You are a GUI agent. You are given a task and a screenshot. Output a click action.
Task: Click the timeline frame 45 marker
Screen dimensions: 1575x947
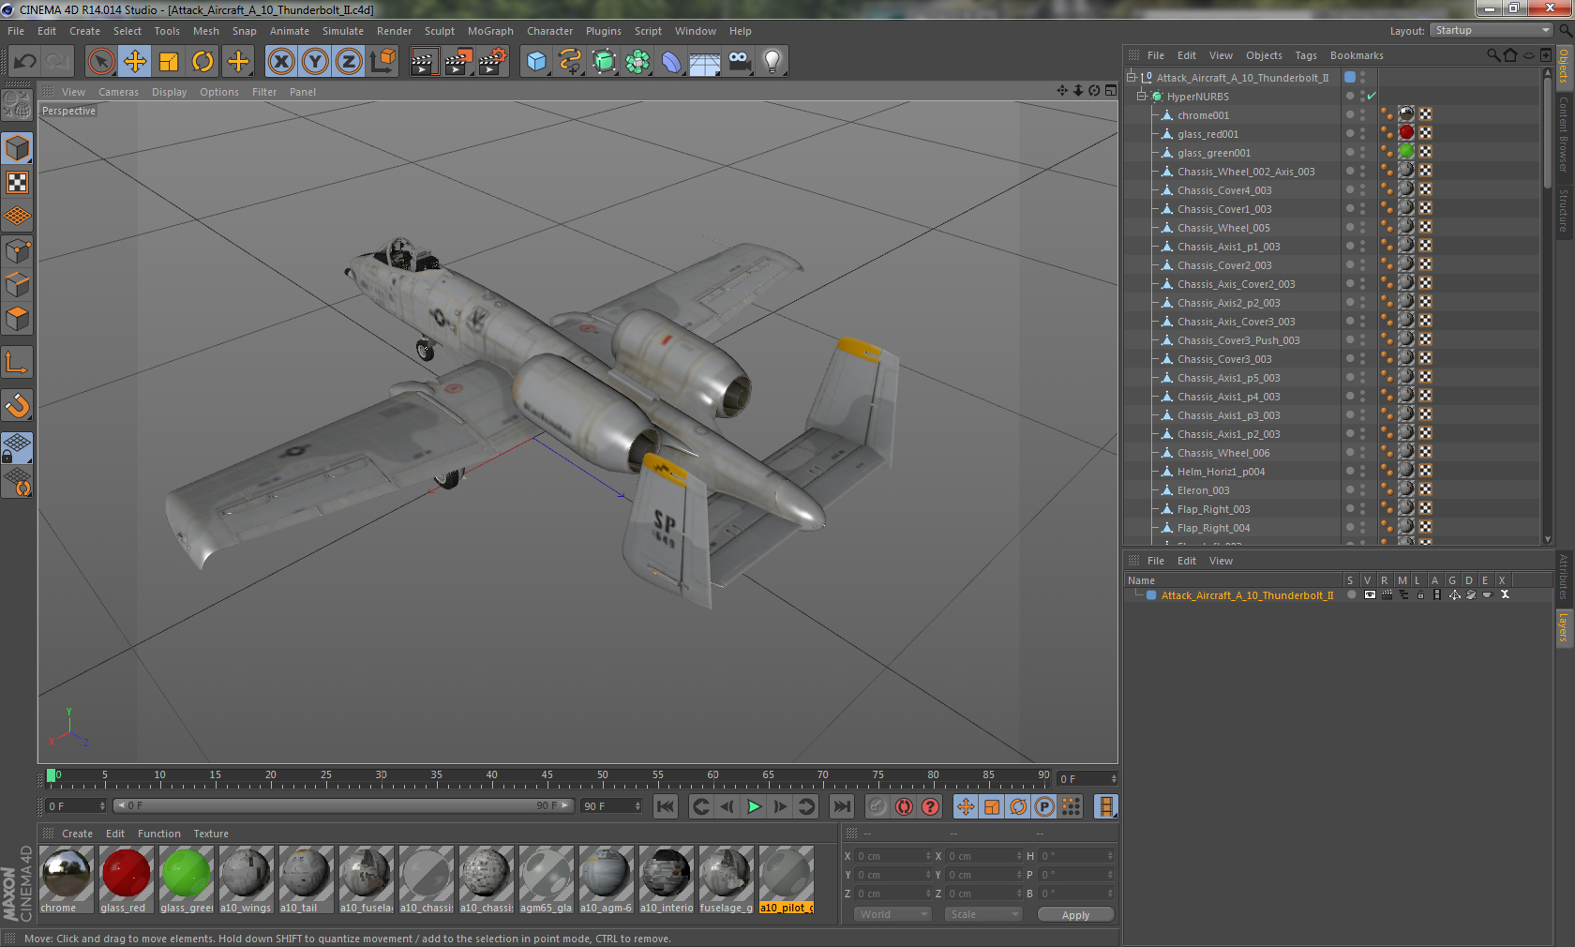tap(547, 777)
